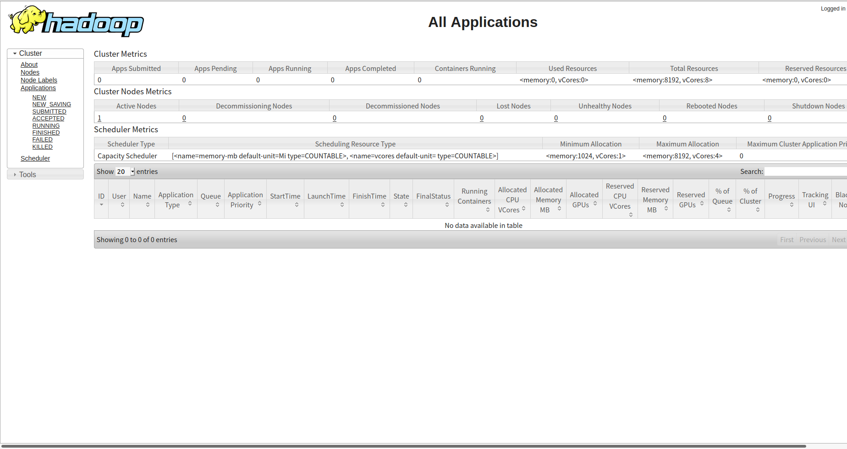This screenshot has height=449, width=847.
Task: Sort the table by User column
Action: (119, 199)
